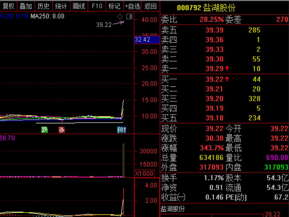Image resolution: width=289 pixels, height=217 pixels.
Task: Click the 涨跌 value 30.38
Action: pyautogui.click(x=214, y=138)
